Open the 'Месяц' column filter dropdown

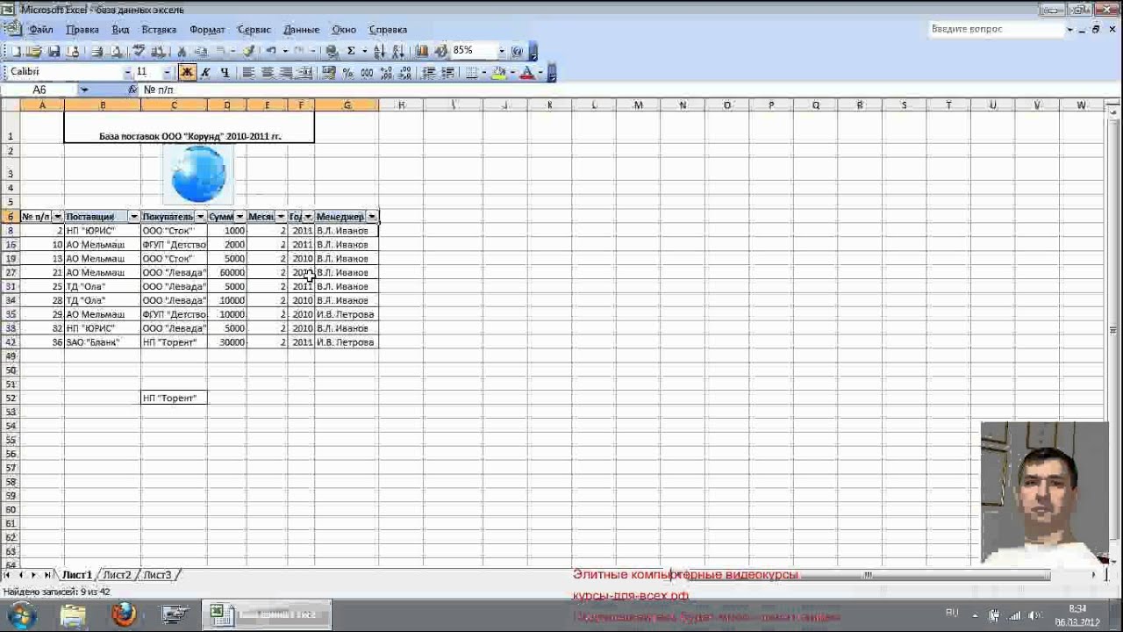[x=281, y=217]
